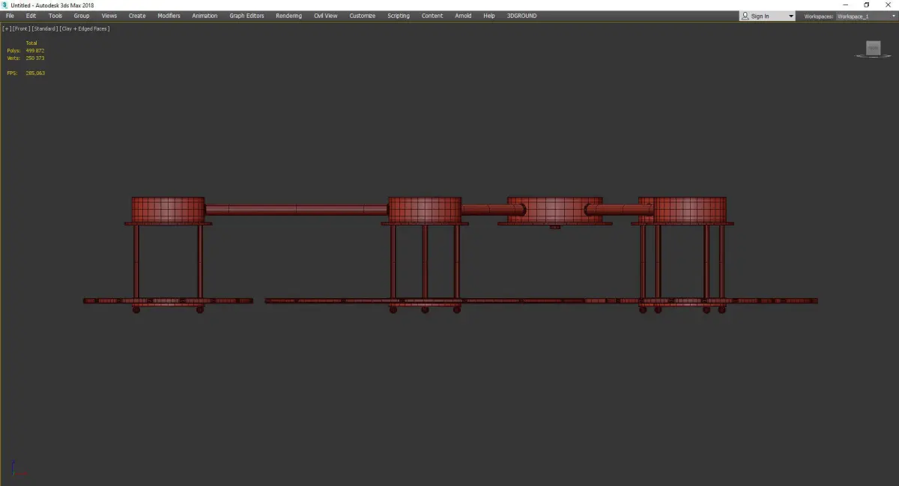Click the 3ds Max application icon in title bar

pos(5,4)
